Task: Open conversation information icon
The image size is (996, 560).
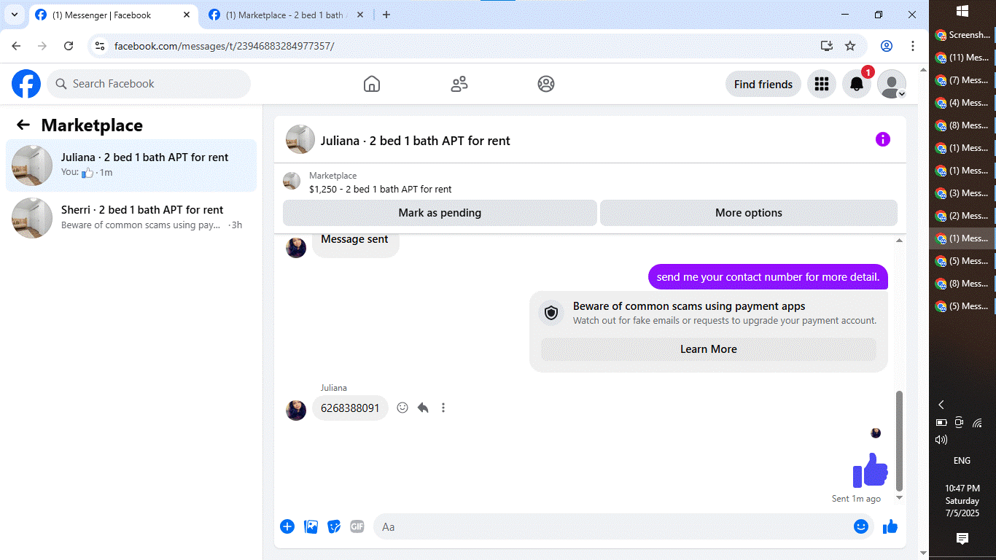Action: pyautogui.click(x=883, y=139)
